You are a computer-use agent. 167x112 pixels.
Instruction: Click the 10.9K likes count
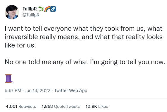(91, 106)
